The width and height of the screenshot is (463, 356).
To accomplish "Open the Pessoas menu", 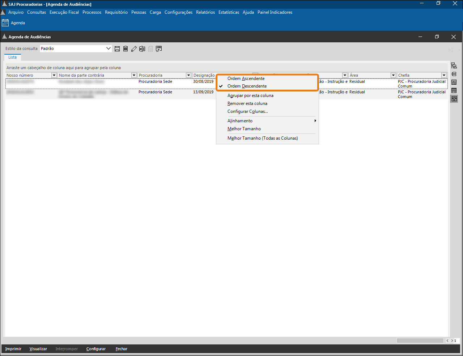I will point(139,12).
